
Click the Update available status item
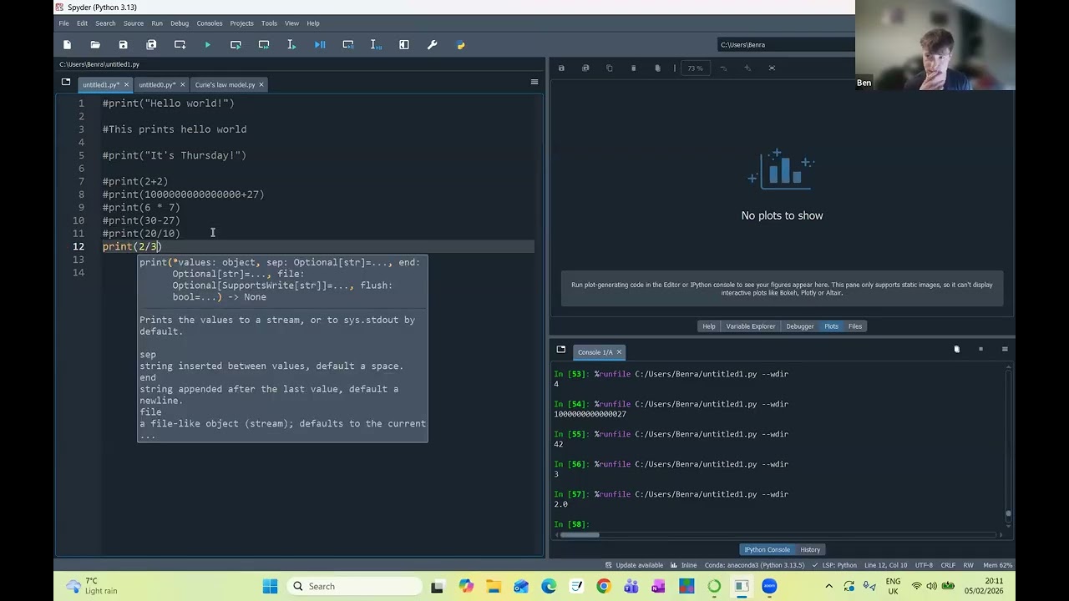634,565
